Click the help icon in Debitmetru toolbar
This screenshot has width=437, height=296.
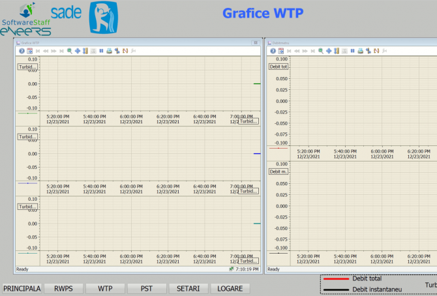(273, 51)
